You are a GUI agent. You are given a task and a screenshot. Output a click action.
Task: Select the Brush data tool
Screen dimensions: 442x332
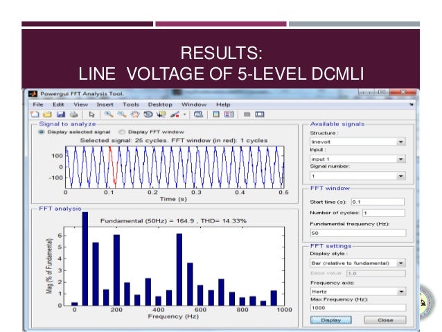point(175,114)
